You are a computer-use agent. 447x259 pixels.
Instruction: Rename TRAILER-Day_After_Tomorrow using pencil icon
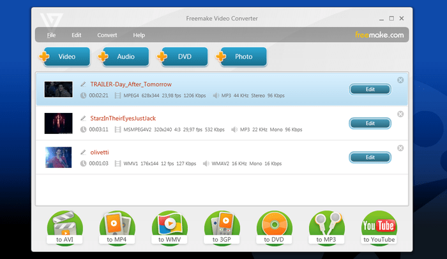point(83,84)
